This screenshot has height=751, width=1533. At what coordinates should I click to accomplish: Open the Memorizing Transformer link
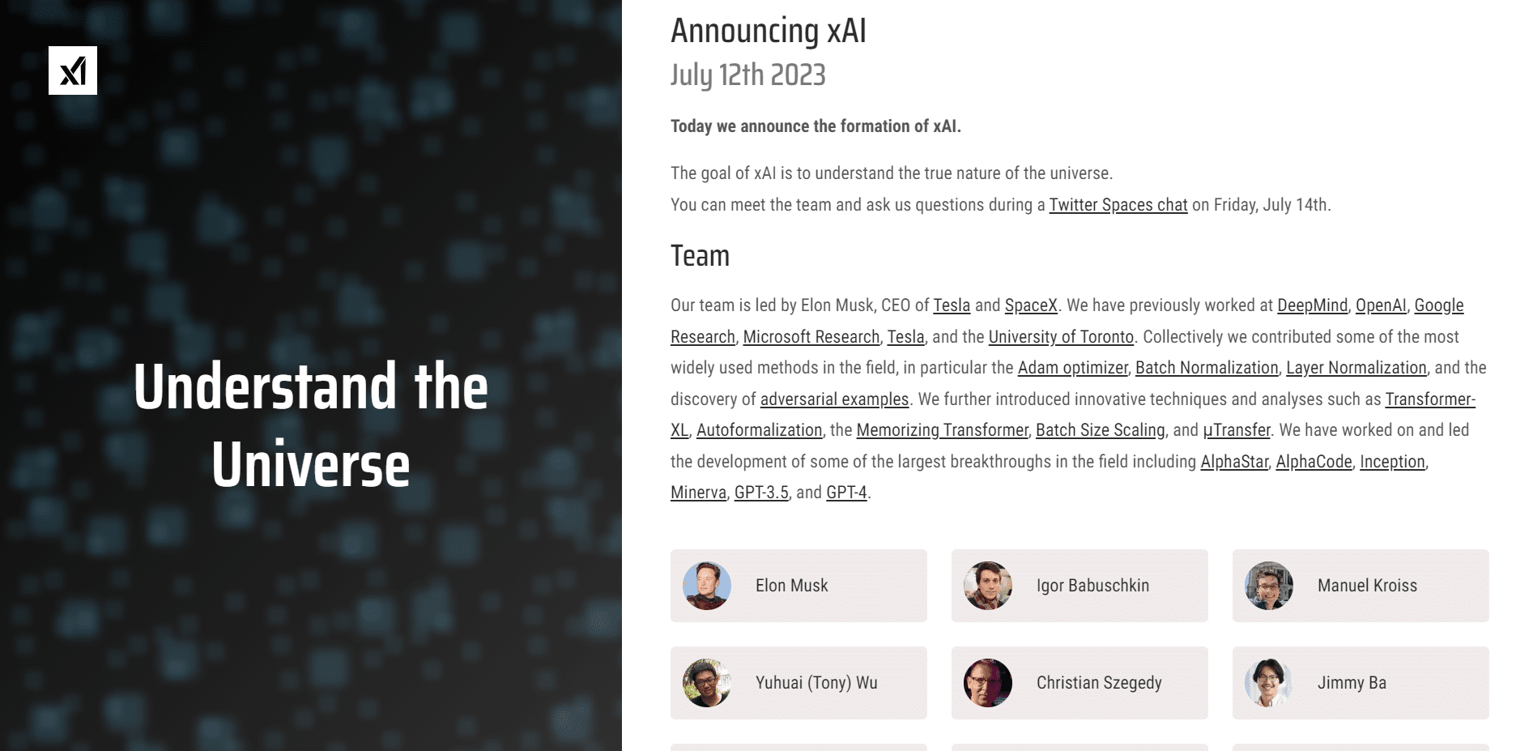pos(942,430)
